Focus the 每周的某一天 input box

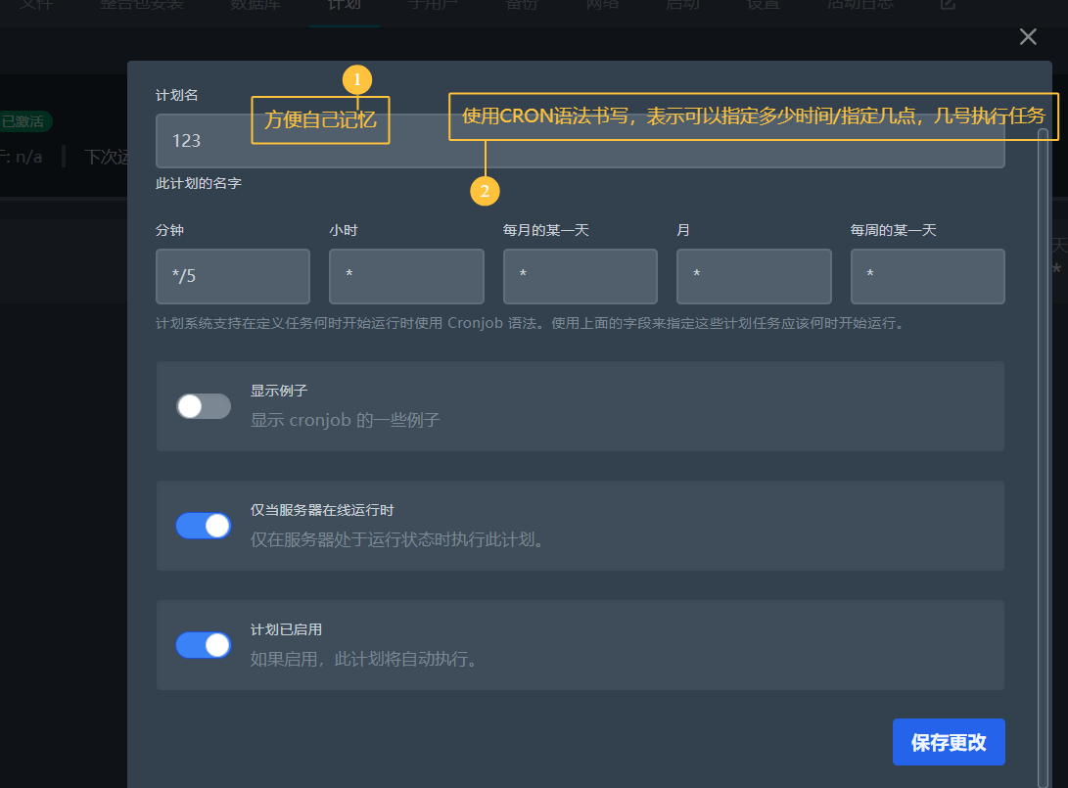(927, 276)
